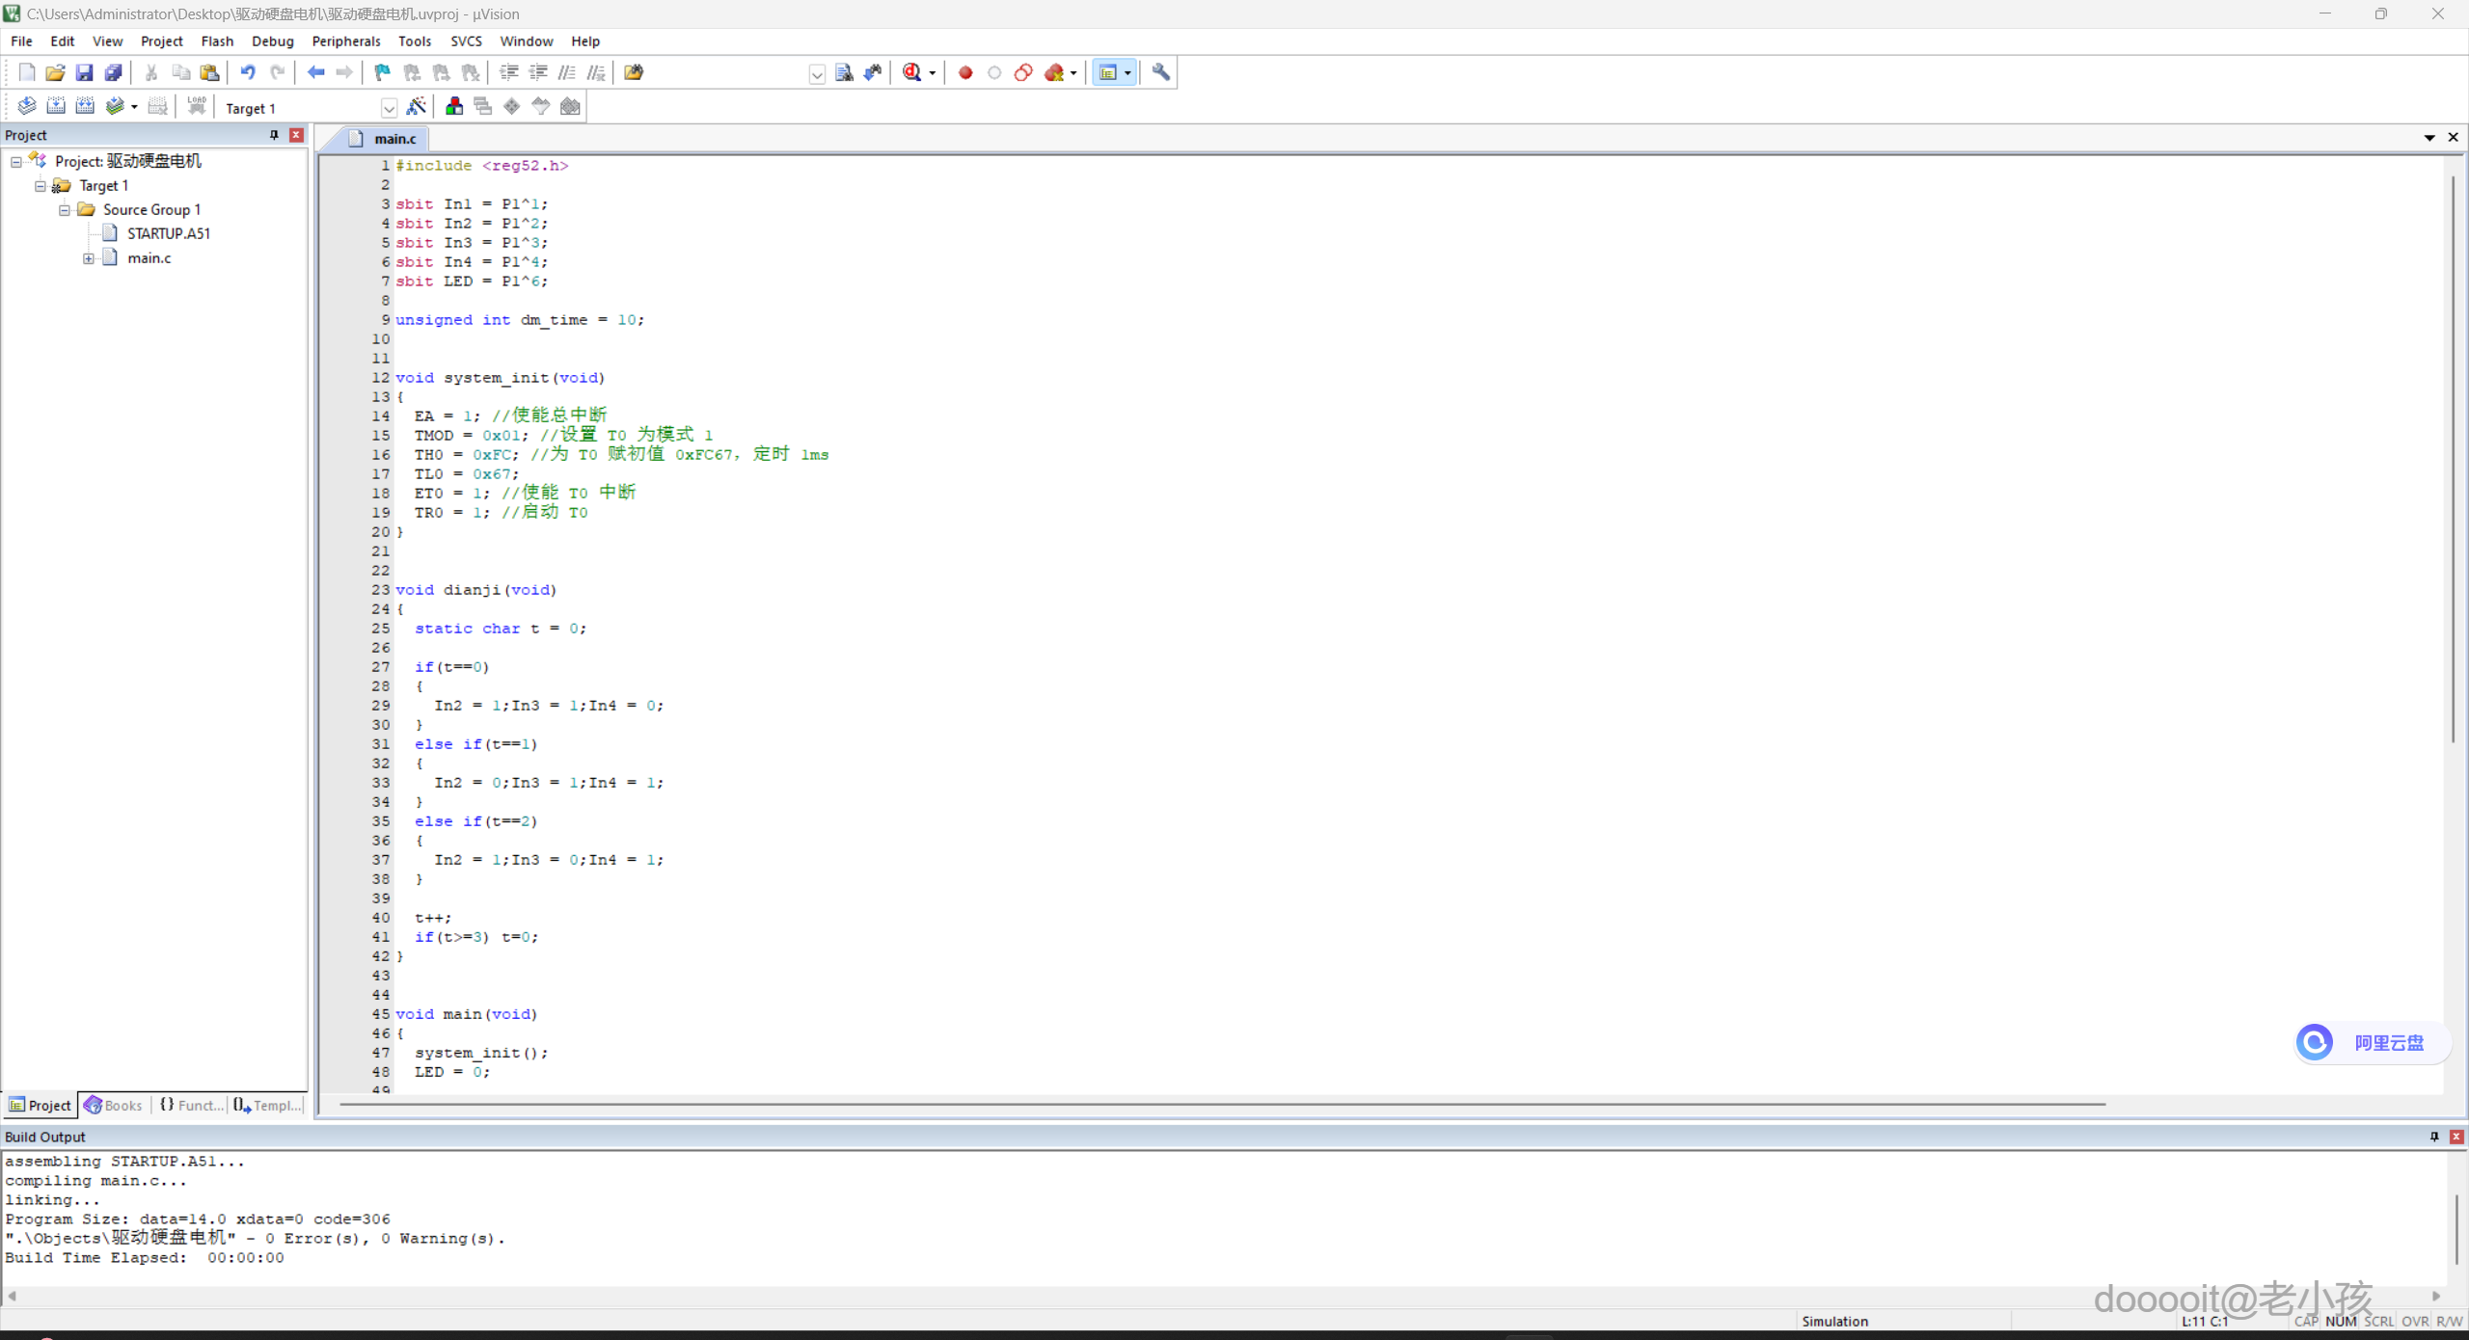The image size is (2469, 1340).
Task: Click the Undo arrow icon
Action: click(248, 72)
